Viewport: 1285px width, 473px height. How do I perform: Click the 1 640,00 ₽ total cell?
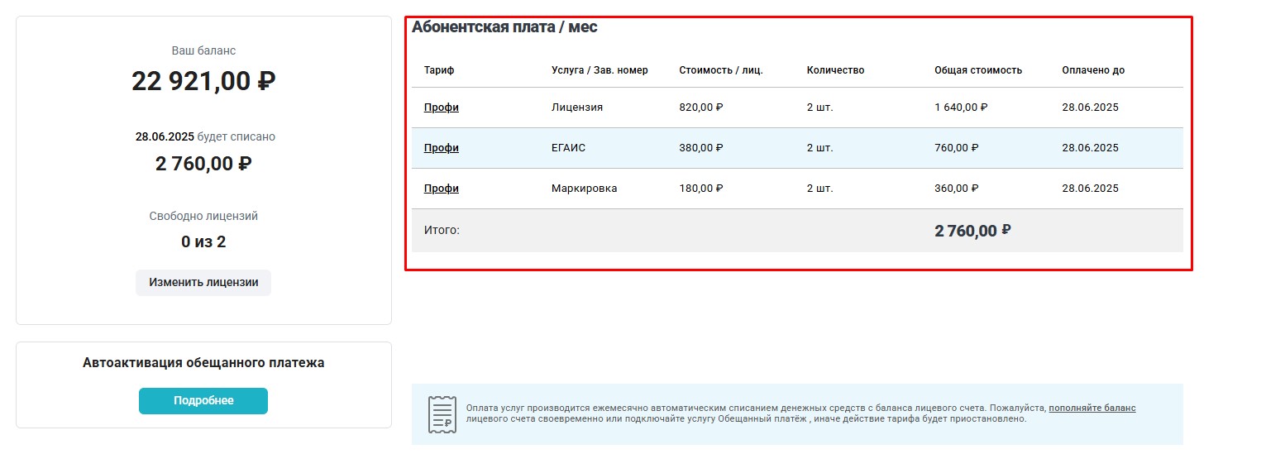961,107
